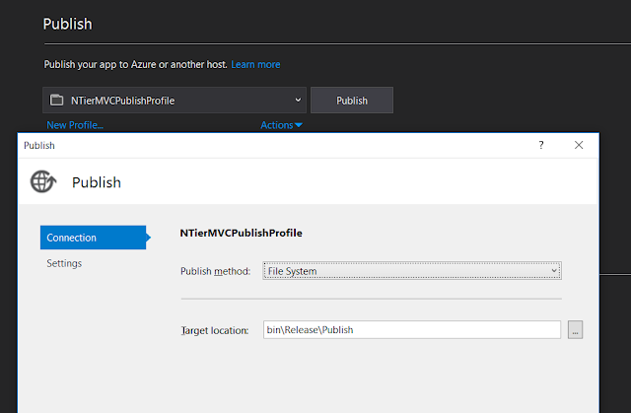Click the folder icon in profile selector

point(56,100)
